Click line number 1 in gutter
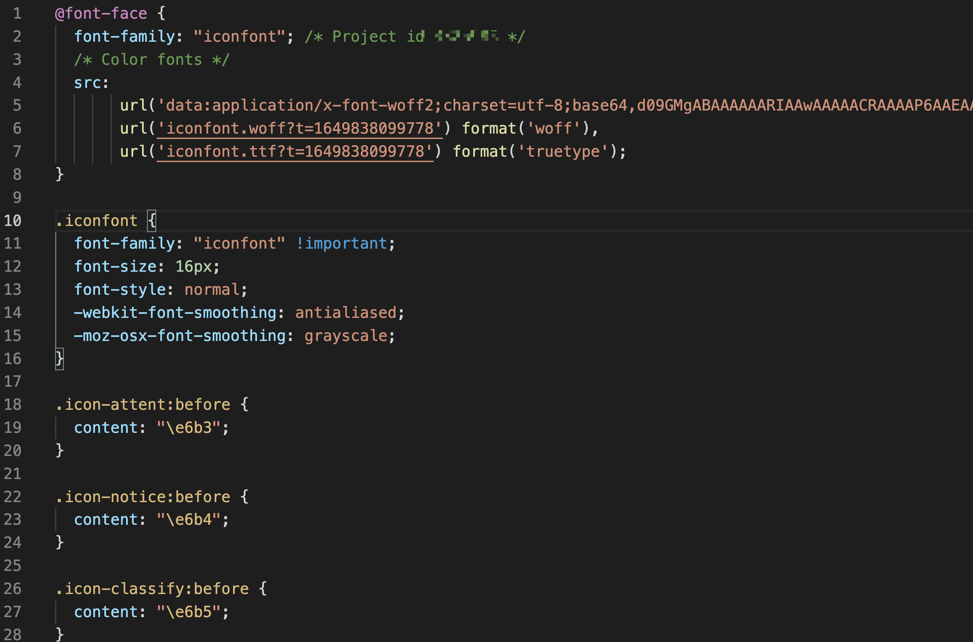This screenshot has width=973, height=642. pos(17,13)
